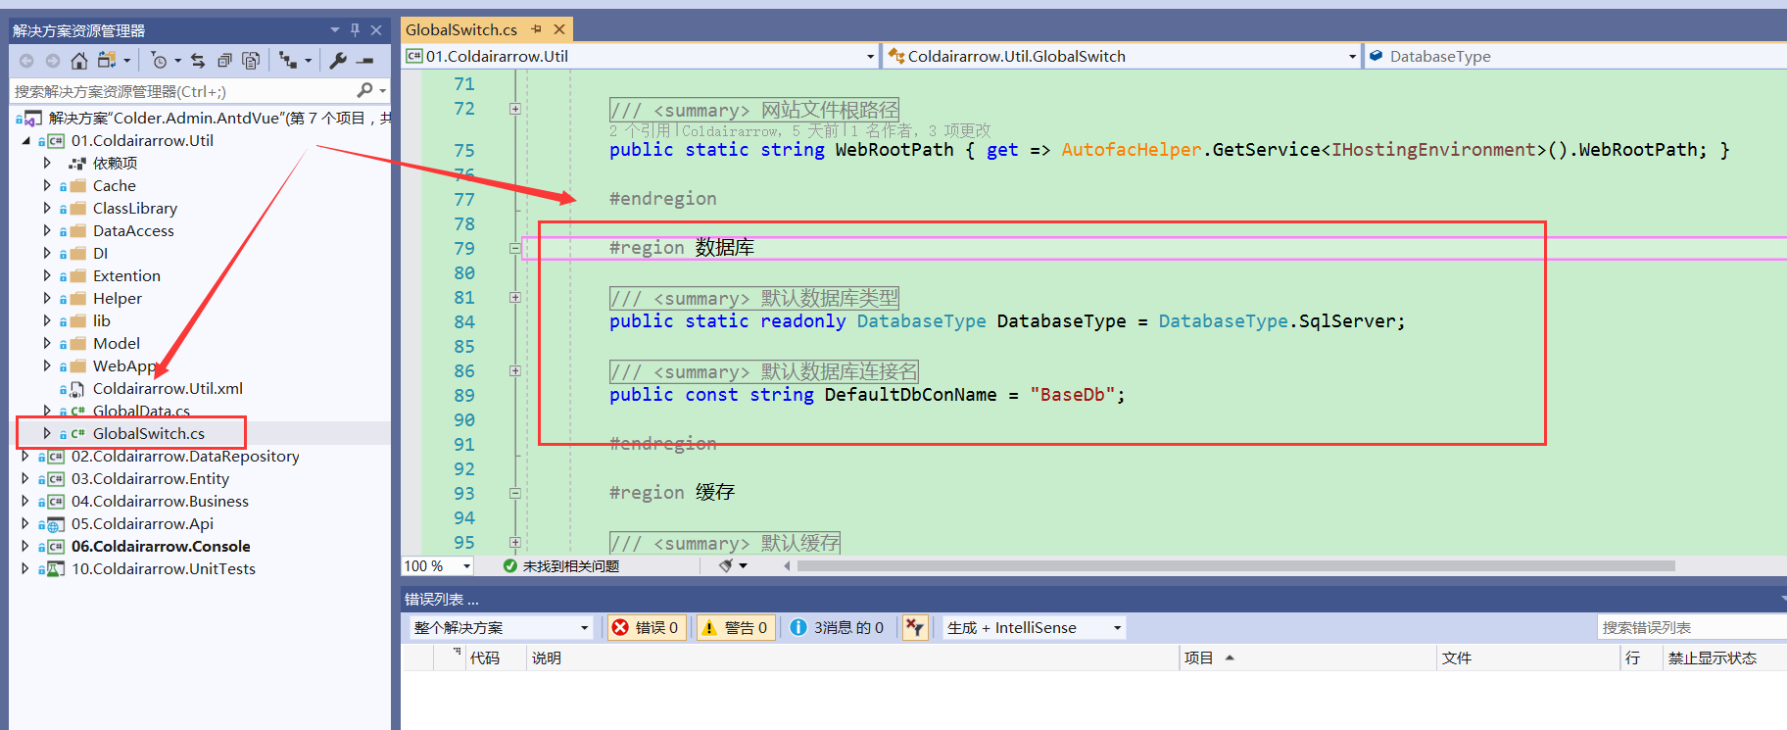The image size is (1787, 730).
Task: Pin the GlobalSwitch.cs tab
Action: point(537,29)
